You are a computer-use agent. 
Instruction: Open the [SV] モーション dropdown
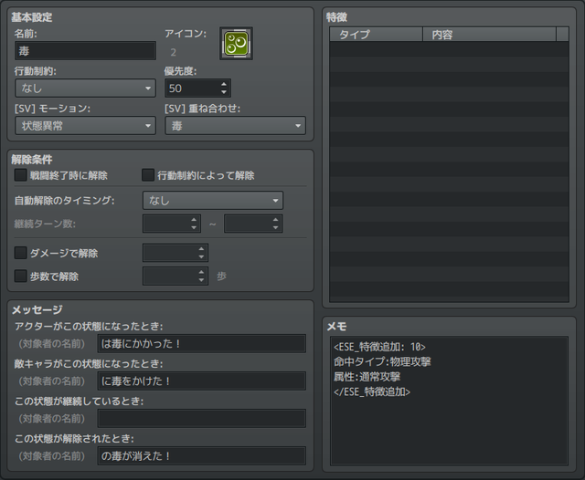(85, 126)
